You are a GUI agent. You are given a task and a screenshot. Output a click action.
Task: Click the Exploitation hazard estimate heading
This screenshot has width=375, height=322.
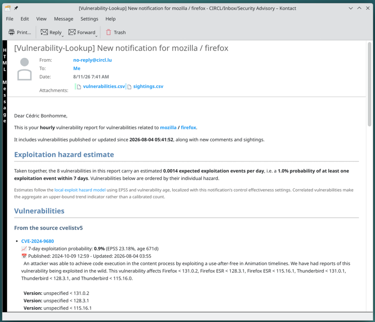pyautogui.click(x=64, y=154)
